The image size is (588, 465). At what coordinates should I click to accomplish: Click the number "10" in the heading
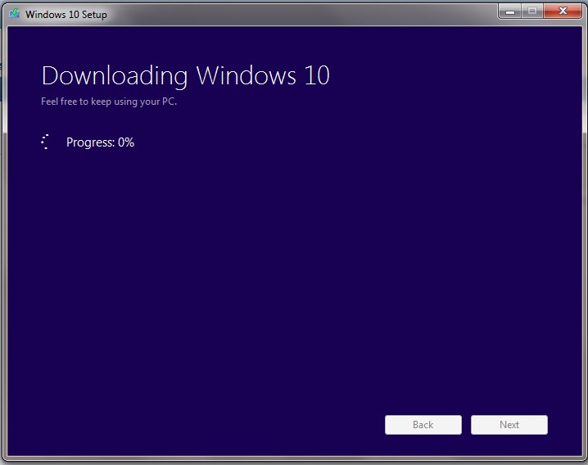pyautogui.click(x=317, y=76)
